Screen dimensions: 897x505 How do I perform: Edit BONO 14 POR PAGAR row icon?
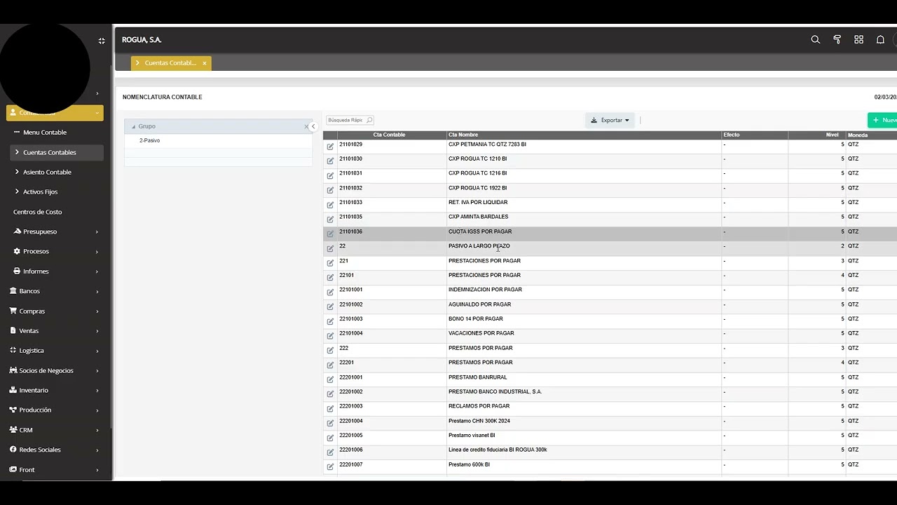pyautogui.click(x=330, y=321)
